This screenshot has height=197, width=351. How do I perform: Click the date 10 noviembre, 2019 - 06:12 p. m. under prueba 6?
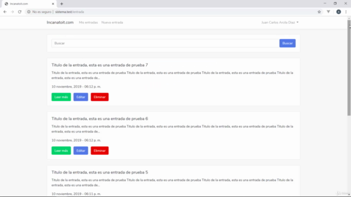(76, 140)
